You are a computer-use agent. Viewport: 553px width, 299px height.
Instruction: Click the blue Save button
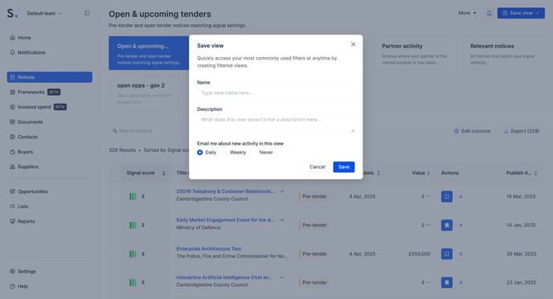coord(343,166)
